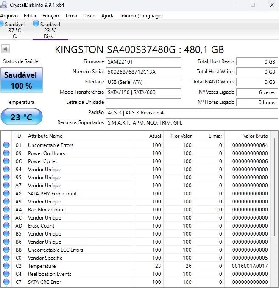Click the Attribute Name column header

click(79, 136)
